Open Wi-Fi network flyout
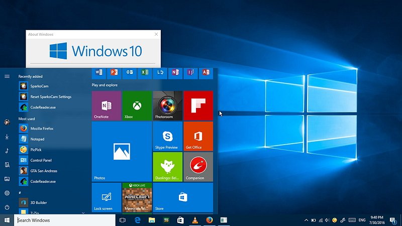 [x=321, y=220]
